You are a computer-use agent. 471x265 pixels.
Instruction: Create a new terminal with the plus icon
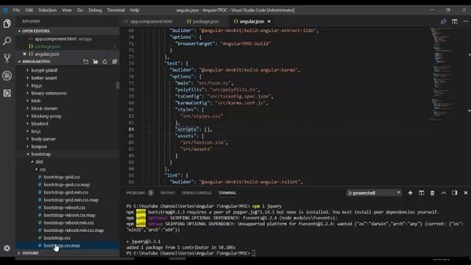411,193
